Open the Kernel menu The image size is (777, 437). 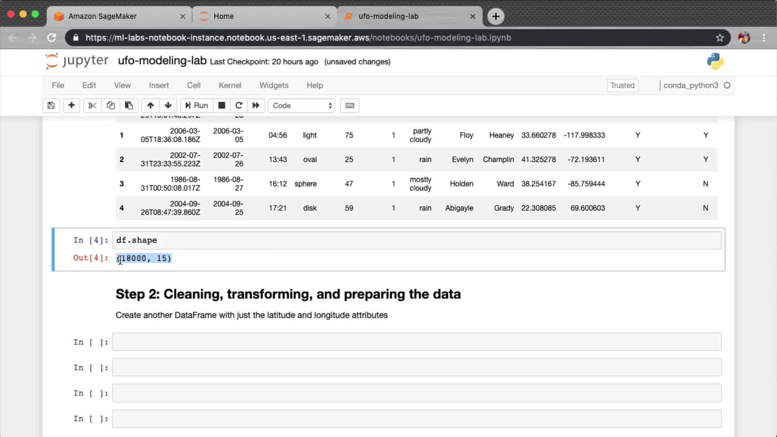tap(229, 85)
